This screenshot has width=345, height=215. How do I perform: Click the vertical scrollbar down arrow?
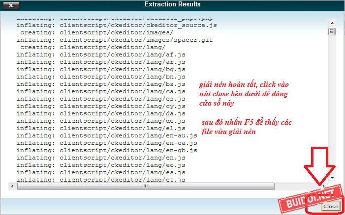point(332,178)
